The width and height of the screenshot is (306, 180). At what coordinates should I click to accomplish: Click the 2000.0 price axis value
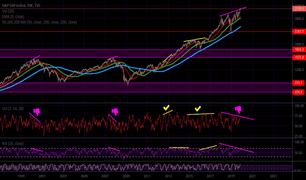pos(299,44)
